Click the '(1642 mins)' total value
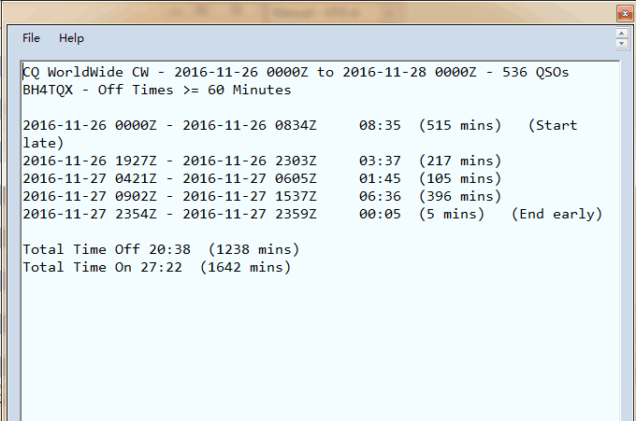This screenshot has width=636, height=421. [245, 268]
